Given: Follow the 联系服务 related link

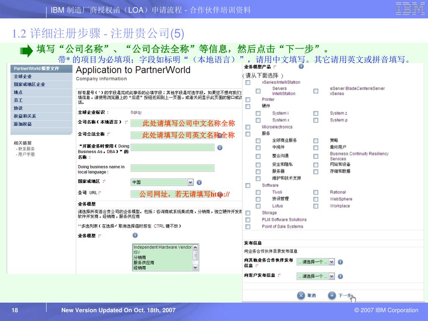Looking at the screenshot, I should click(x=26, y=149).
